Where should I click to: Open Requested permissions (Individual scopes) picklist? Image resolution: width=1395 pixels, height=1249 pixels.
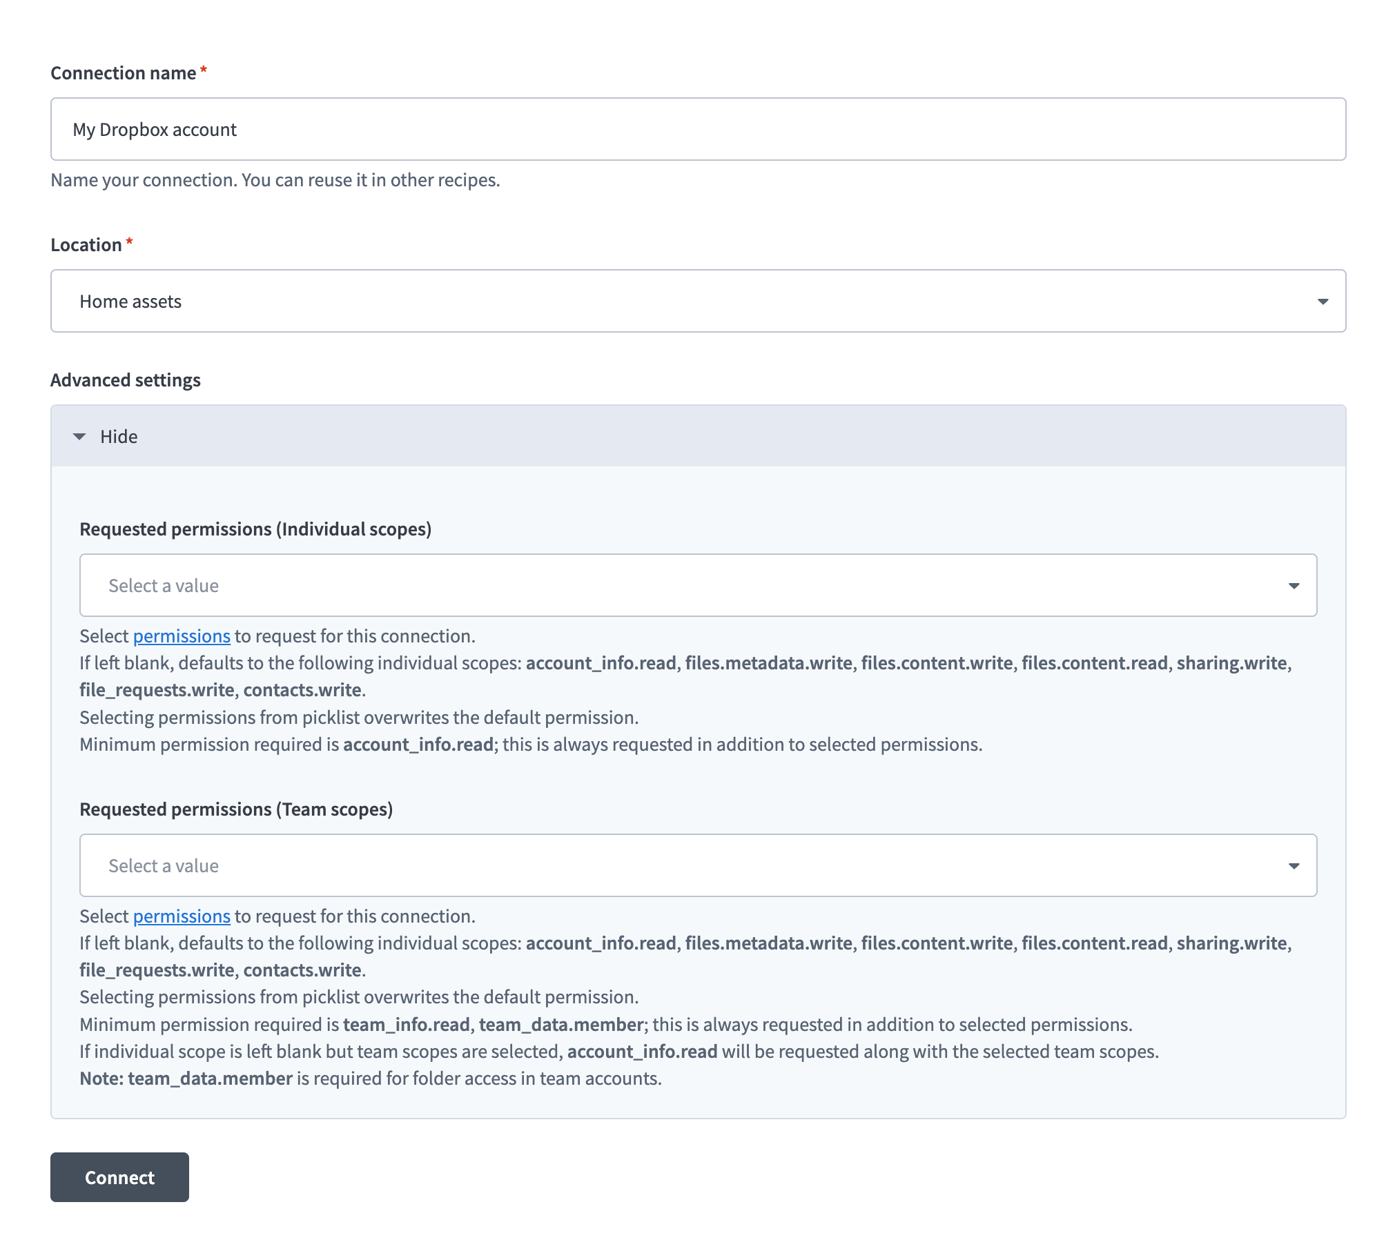(x=698, y=585)
